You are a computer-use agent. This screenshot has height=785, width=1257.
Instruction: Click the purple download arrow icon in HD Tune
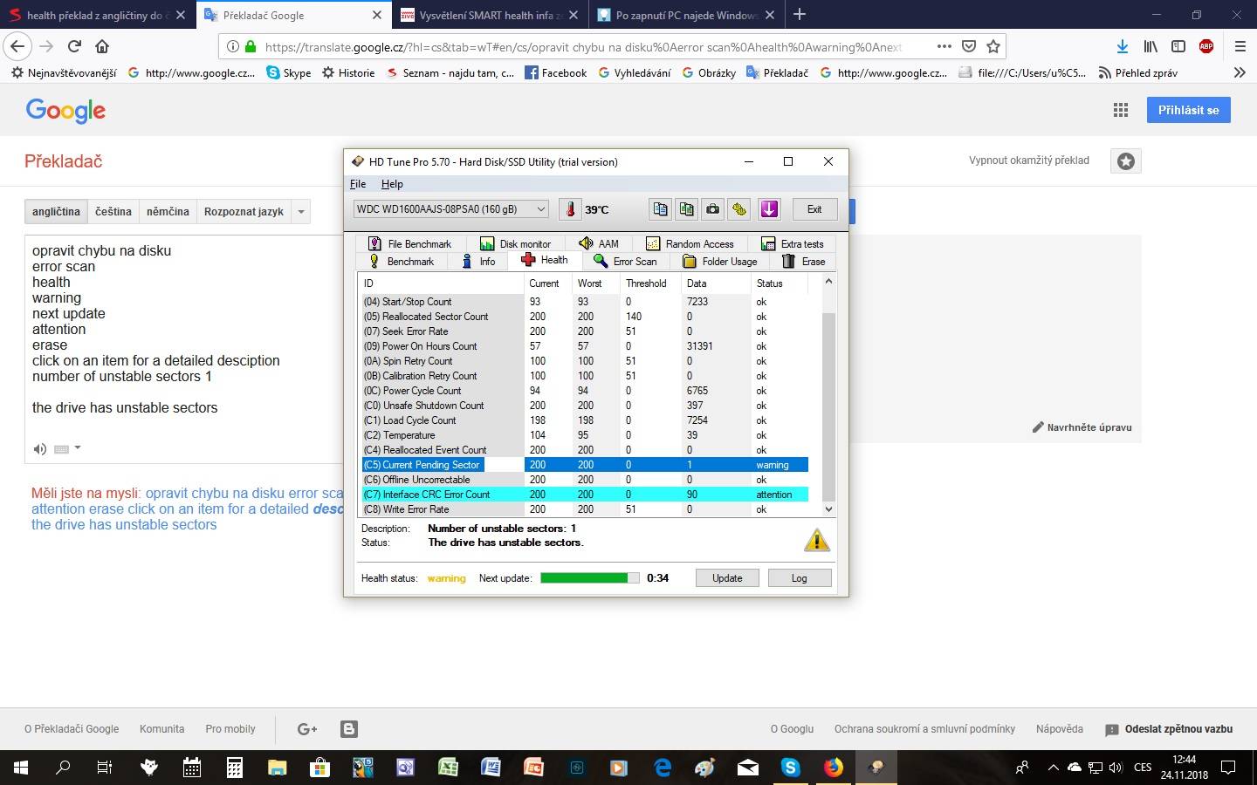pyautogui.click(x=769, y=209)
